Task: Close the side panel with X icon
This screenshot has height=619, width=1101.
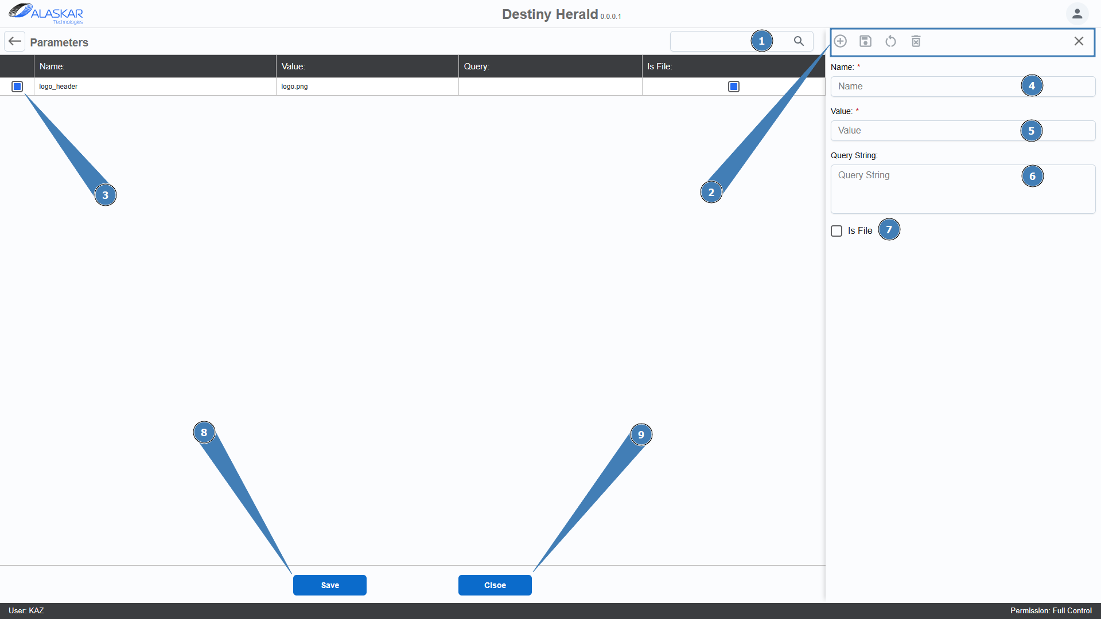Action: point(1079,41)
